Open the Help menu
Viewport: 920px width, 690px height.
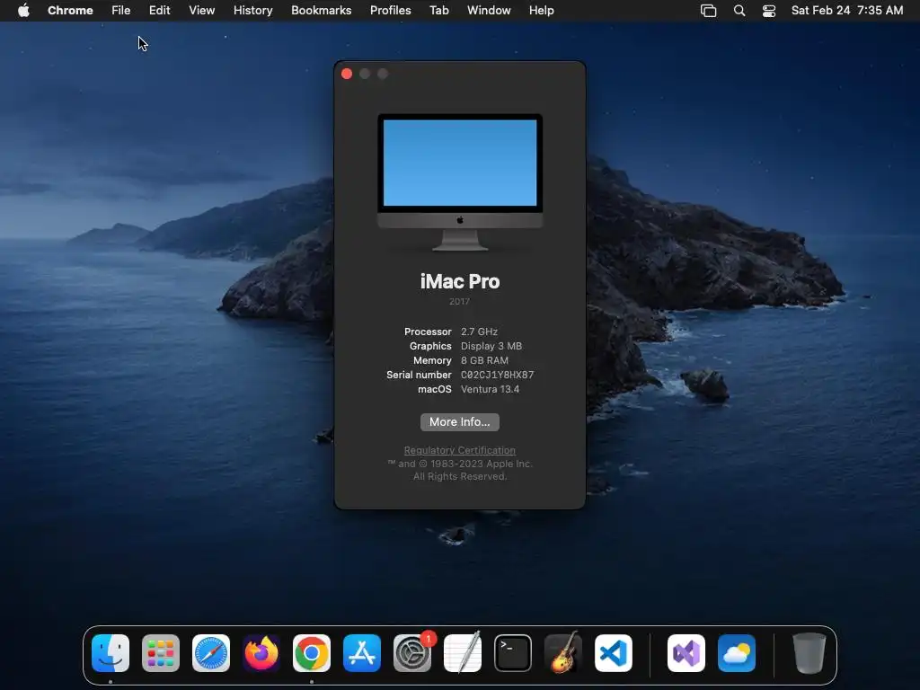541,11
